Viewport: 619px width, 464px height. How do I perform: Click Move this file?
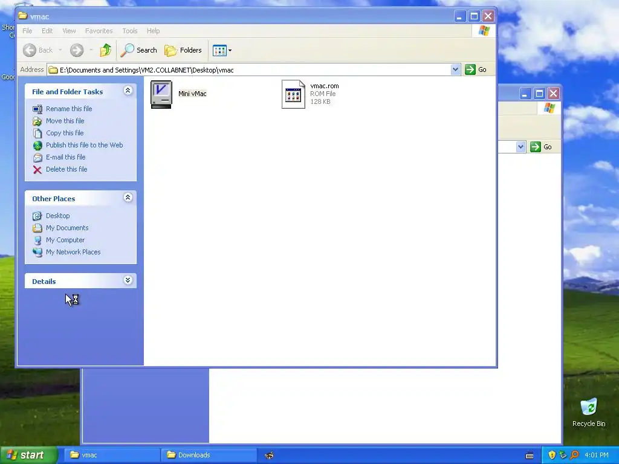(65, 121)
